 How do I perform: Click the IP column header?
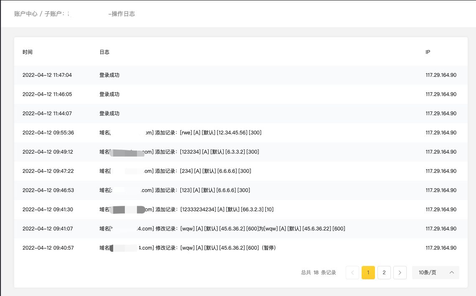tap(428, 52)
